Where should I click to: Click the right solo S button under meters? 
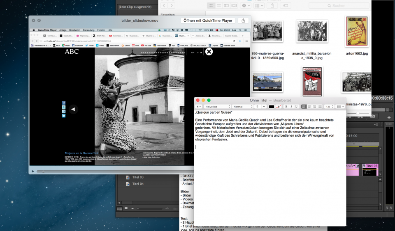point(391,208)
